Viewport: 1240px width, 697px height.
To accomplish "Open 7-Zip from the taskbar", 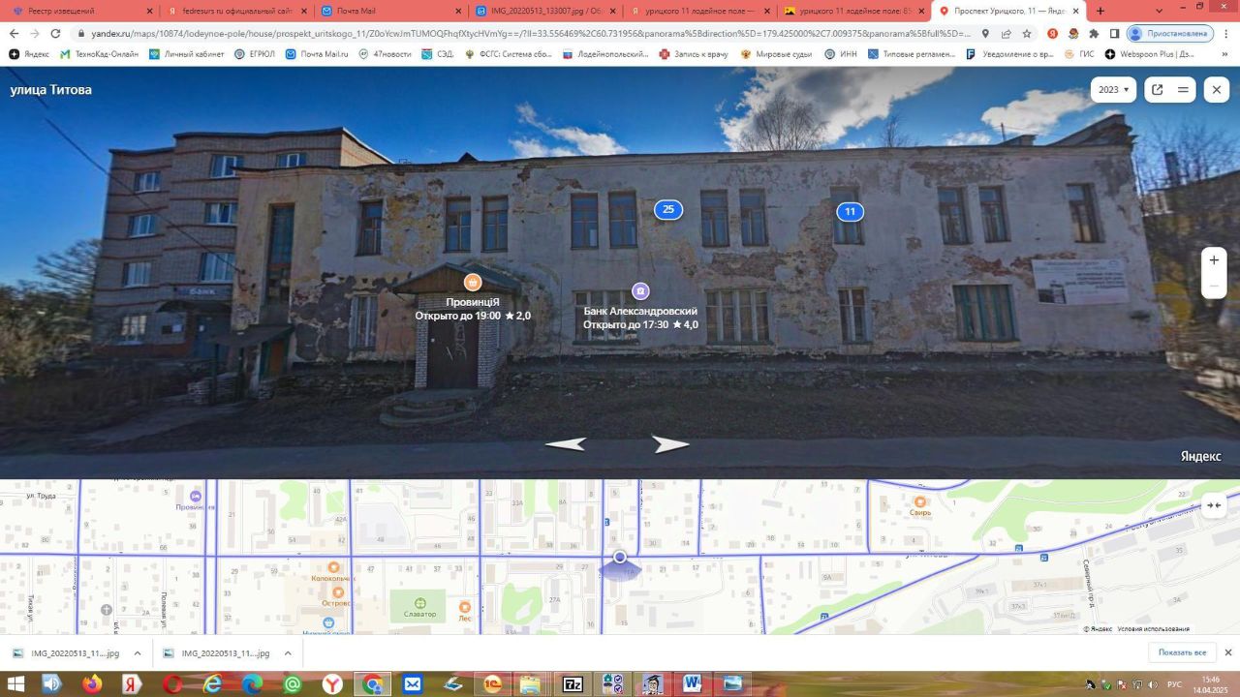I will coord(573,684).
